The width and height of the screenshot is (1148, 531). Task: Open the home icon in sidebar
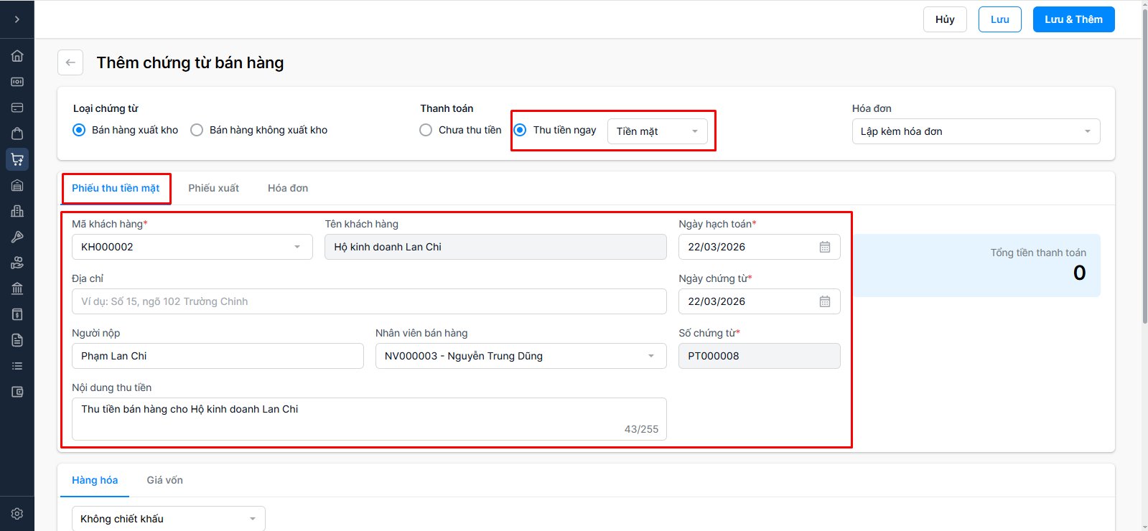click(x=17, y=56)
